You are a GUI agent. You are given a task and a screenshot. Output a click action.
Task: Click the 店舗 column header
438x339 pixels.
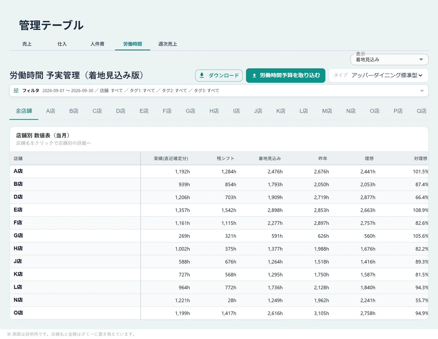click(18, 158)
